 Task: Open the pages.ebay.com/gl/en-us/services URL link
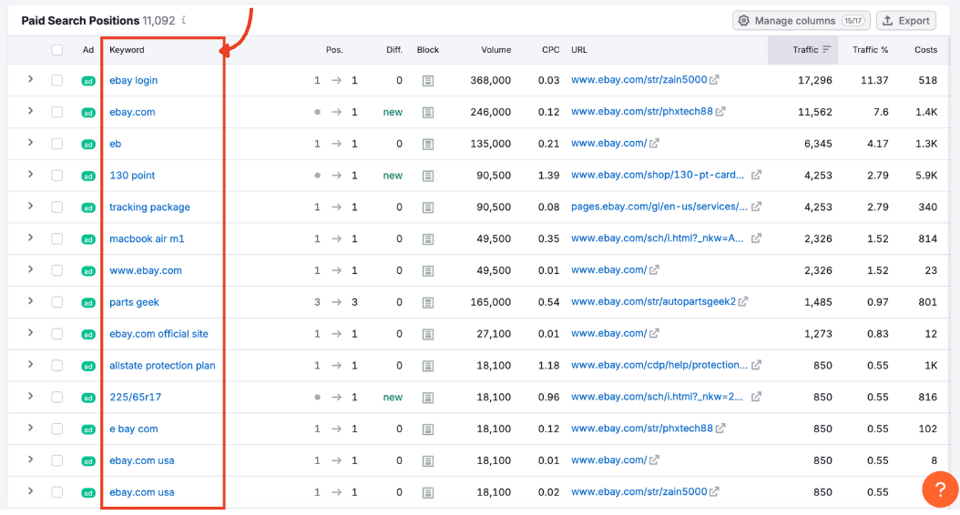click(x=659, y=207)
